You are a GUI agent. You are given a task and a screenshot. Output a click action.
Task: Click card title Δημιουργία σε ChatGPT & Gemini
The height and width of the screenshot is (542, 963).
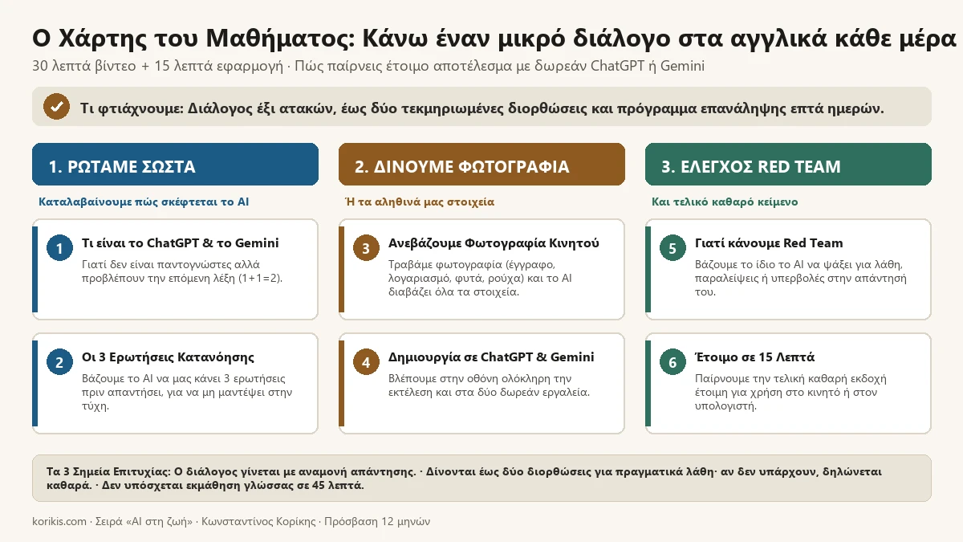pos(491,357)
